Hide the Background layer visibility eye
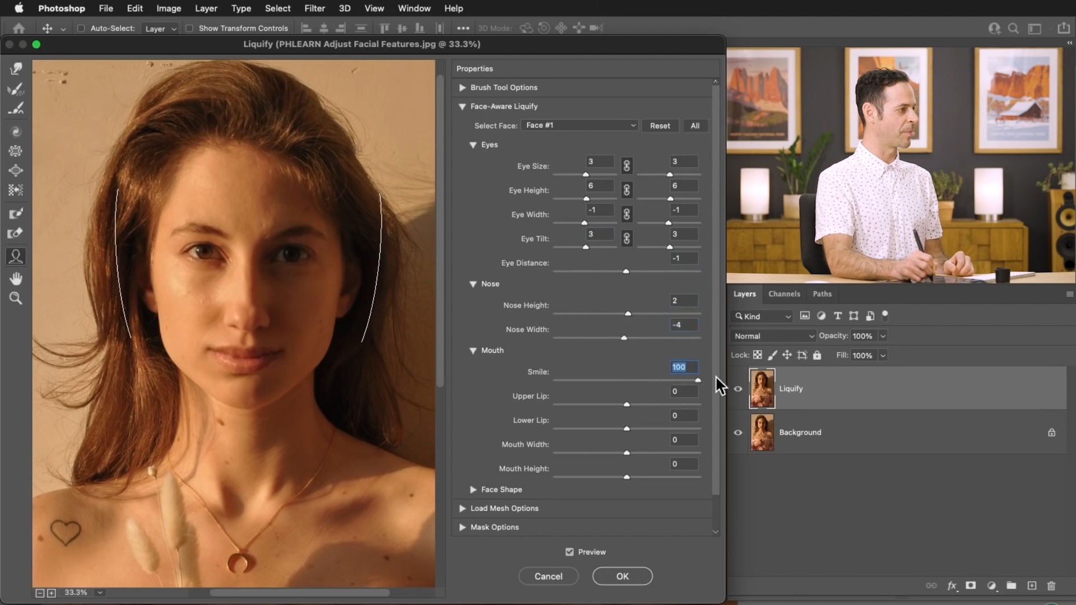The image size is (1076, 605). coord(738,432)
